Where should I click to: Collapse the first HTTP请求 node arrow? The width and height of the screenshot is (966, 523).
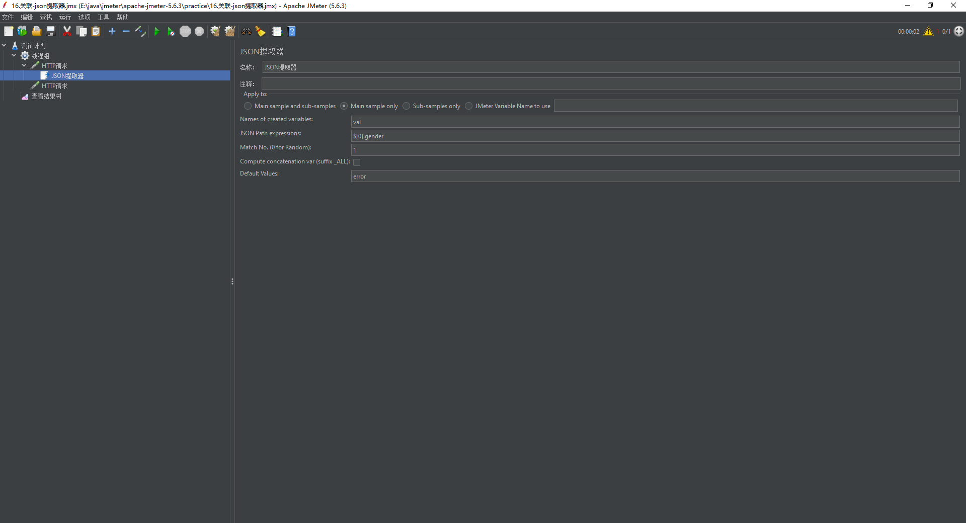pyautogui.click(x=24, y=65)
